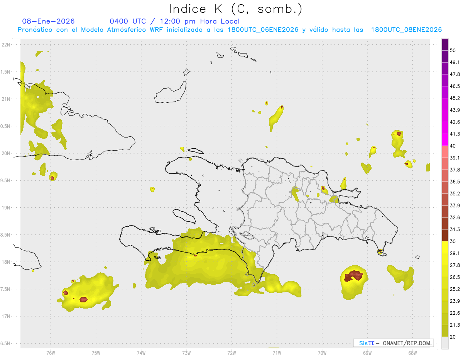
Task: Click the colorbar value '43.9'
Action: [x=455, y=110]
